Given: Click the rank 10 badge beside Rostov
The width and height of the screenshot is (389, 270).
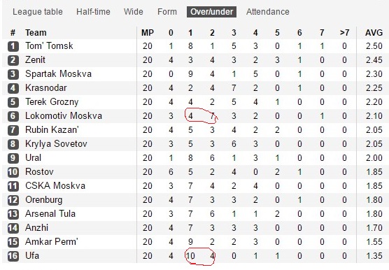Looking at the screenshot, I should click(13, 172).
